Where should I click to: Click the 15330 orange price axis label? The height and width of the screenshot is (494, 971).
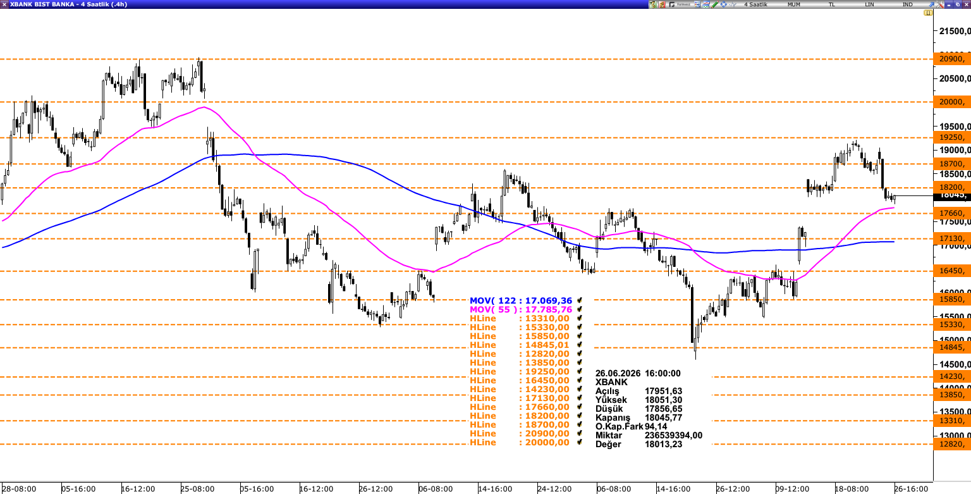coord(952,324)
